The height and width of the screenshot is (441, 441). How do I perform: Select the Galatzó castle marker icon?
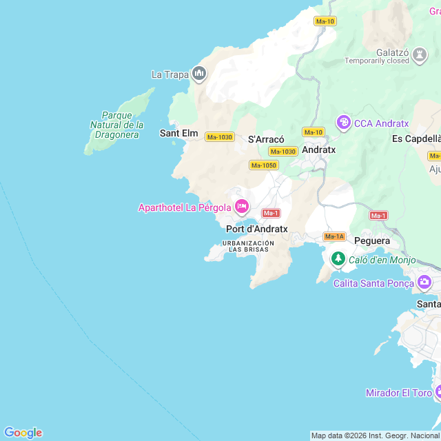point(420,55)
